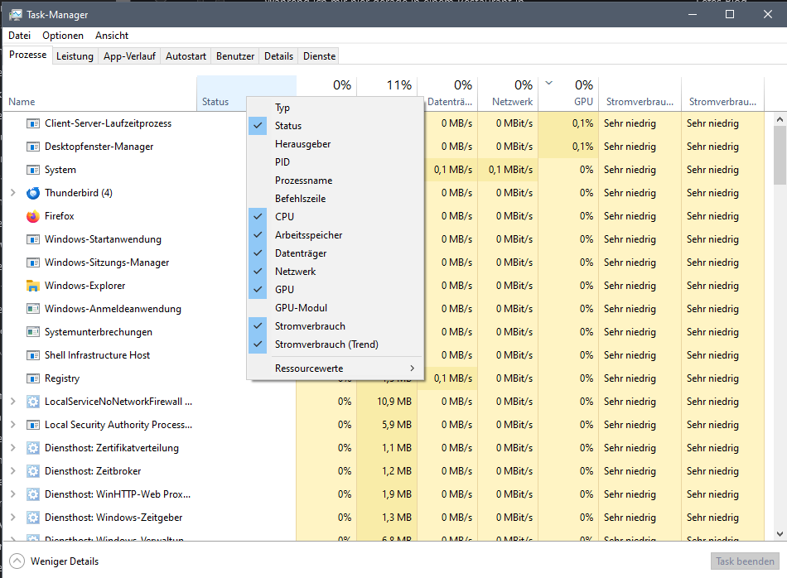
Task: Click the Diensthost: Zertifikatverteilung gear icon
Action: (32, 447)
